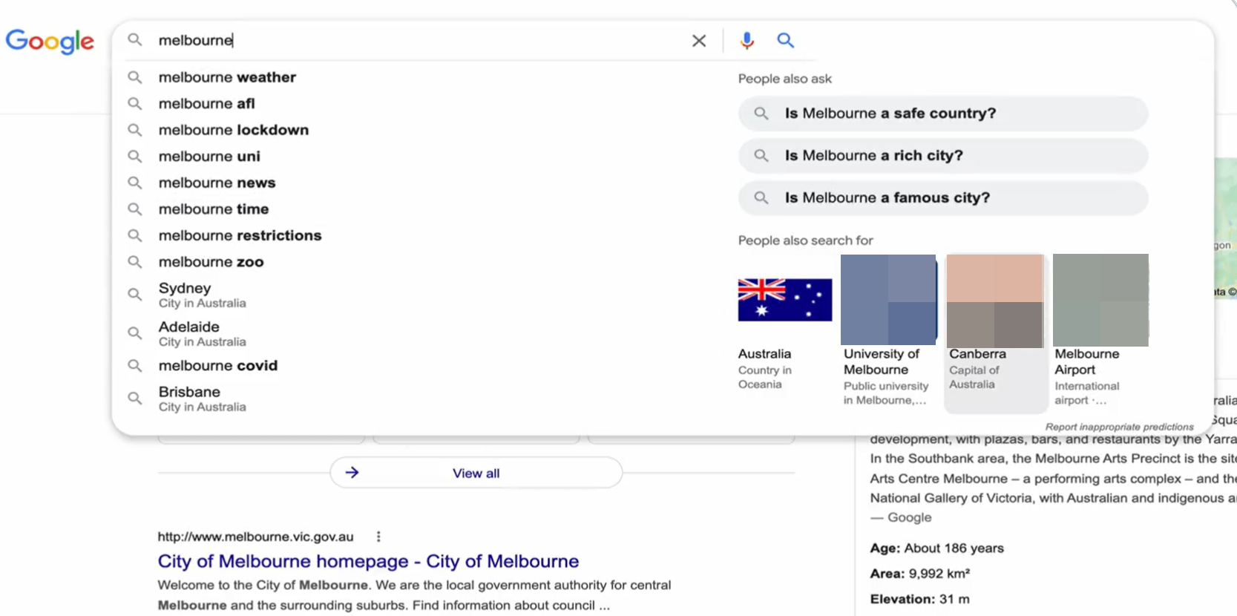Clear the search box with the X icon
Image resolution: width=1237 pixels, height=616 pixels.
pyautogui.click(x=699, y=41)
